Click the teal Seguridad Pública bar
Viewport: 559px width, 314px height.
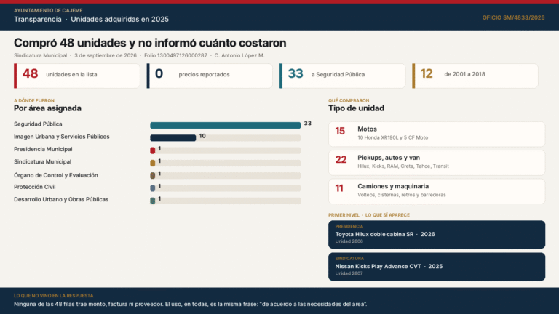point(226,125)
